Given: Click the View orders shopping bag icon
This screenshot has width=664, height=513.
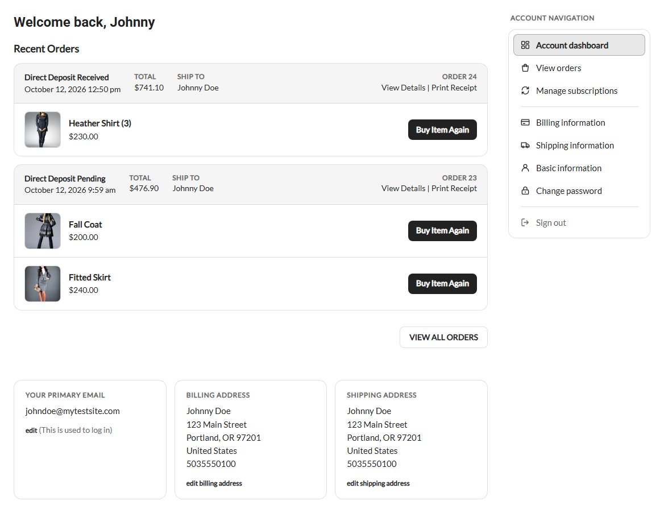Looking at the screenshot, I should pyautogui.click(x=525, y=68).
